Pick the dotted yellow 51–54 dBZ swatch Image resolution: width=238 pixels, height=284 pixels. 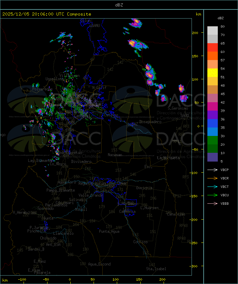[x=212, y=73]
